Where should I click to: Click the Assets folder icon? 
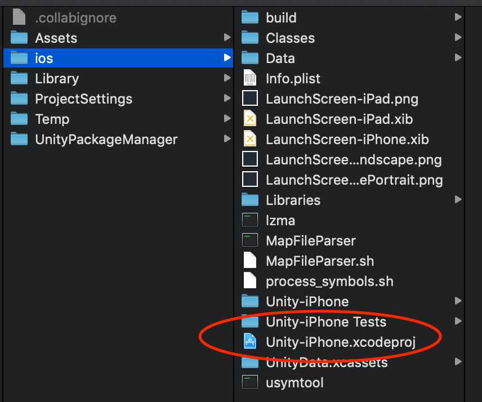pos(19,38)
